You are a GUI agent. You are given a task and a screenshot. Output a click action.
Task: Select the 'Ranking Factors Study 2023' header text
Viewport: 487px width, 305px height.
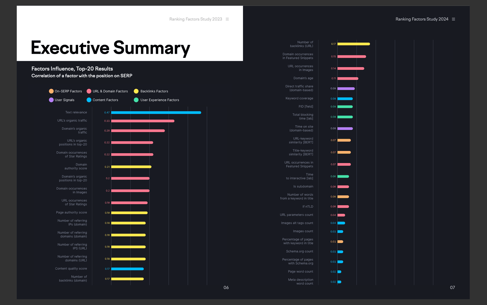tap(196, 19)
